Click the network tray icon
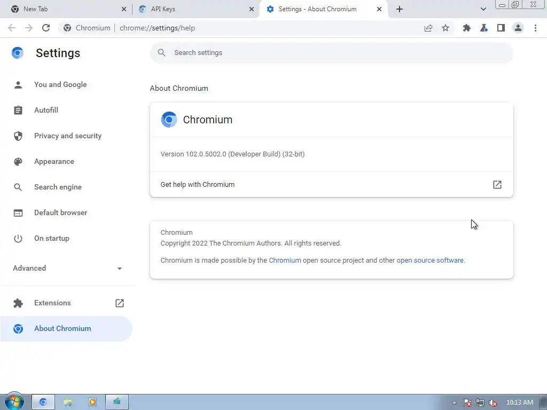547x410 pixels. point(480,403)
